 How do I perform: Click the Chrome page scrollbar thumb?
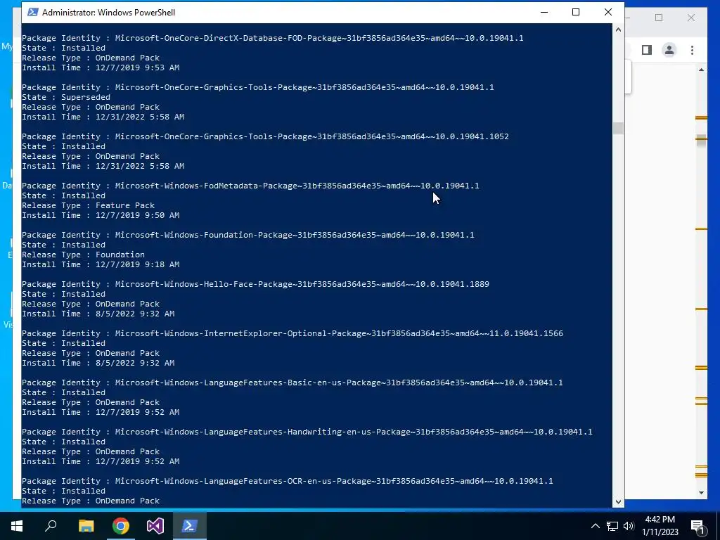tap(701, 140)
